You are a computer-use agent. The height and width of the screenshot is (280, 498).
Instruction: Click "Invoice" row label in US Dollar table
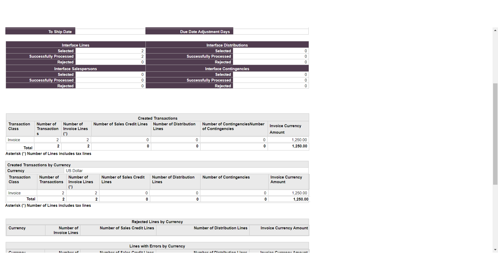tap(14, 193)
